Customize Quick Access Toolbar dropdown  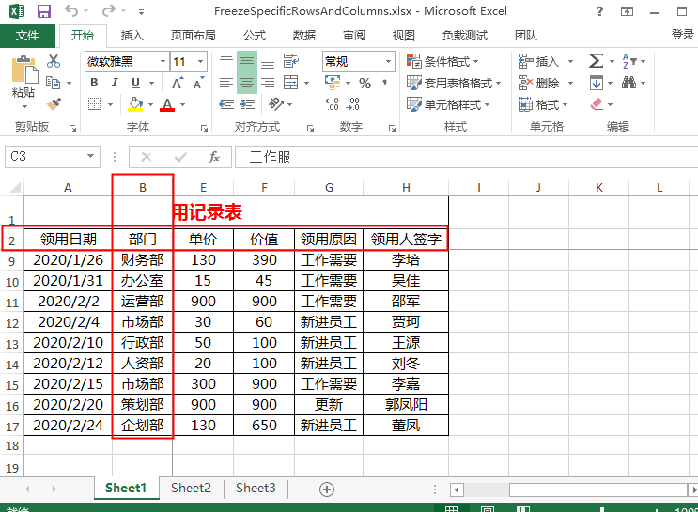[x=141, y=12]
